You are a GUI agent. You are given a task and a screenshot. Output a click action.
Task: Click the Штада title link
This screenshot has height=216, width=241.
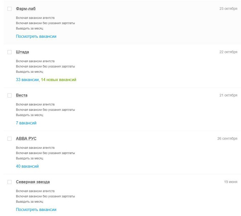[x=22, y=52]
